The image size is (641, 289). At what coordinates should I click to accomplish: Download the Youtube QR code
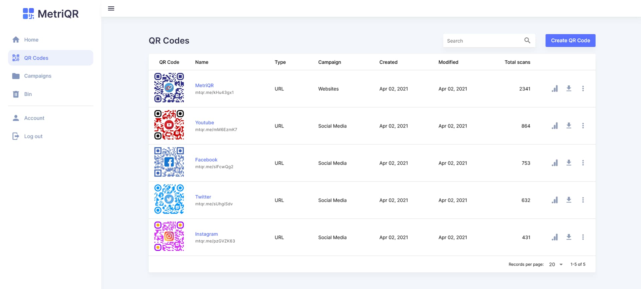click(x=569, y=126)
